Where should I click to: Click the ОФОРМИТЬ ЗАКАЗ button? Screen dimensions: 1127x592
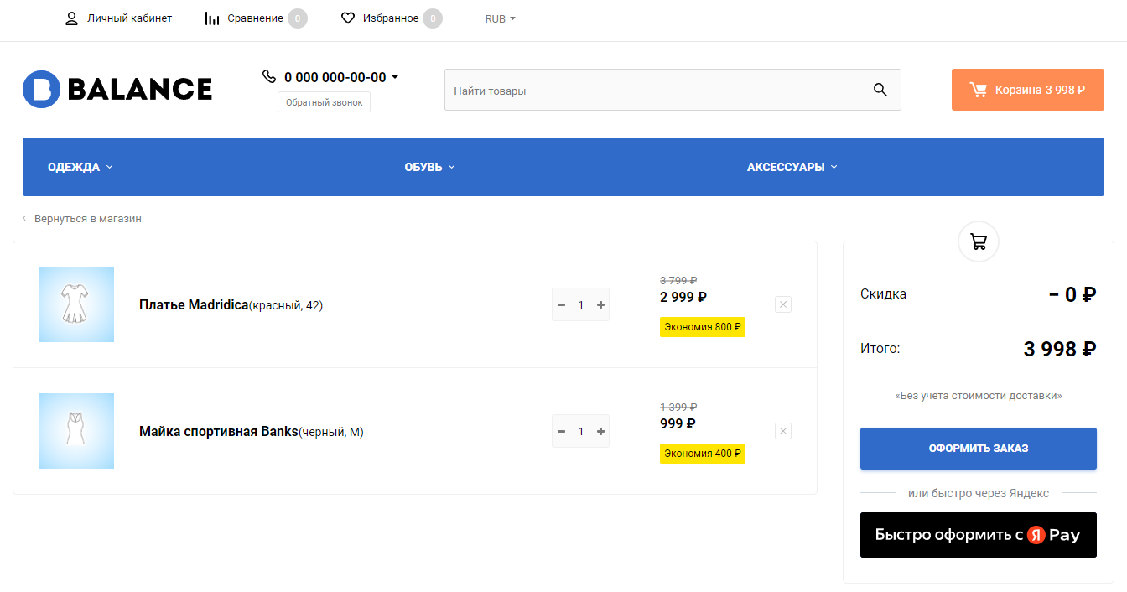click(x=978, y=449)
